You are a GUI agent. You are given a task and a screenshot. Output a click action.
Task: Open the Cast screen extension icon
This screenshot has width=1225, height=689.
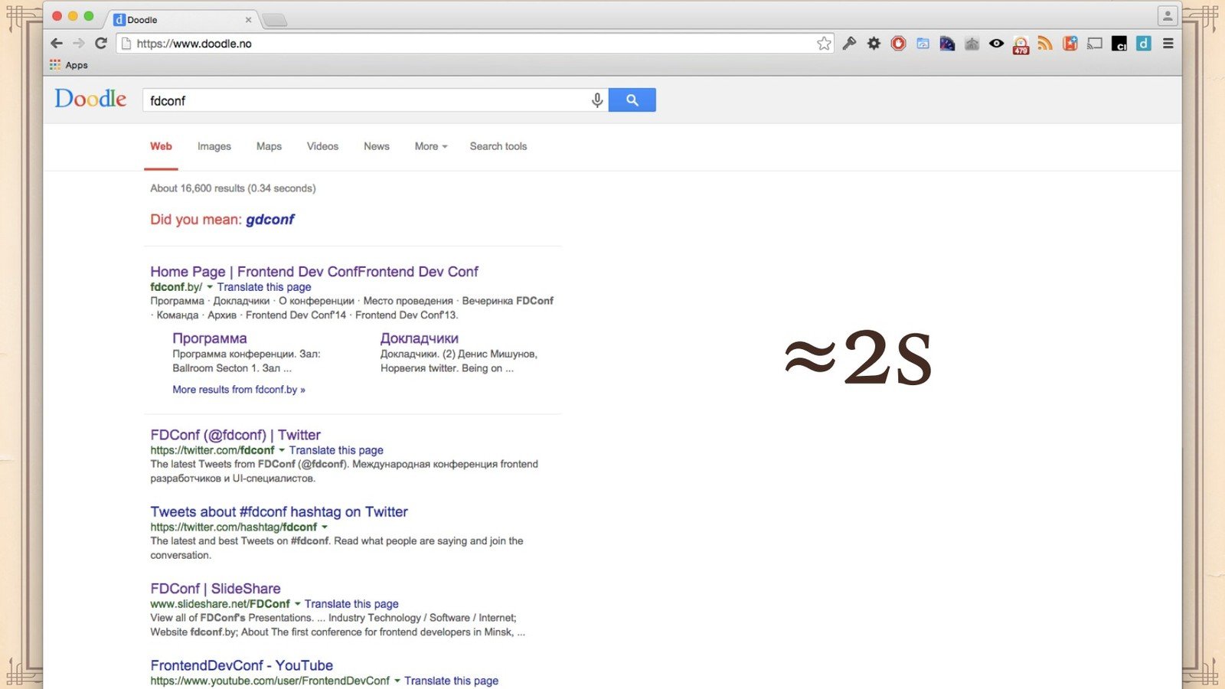point(1095,44)
